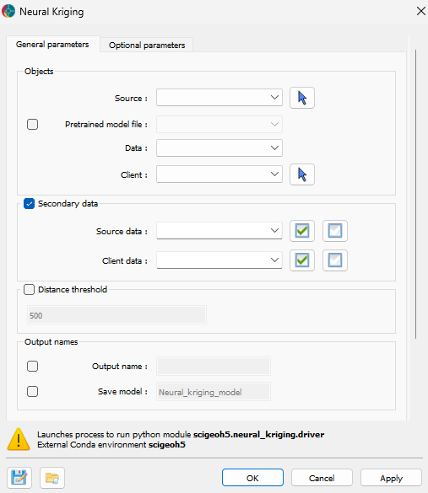This screenshot has width=428, height=493.
Task: Click deselect-all icon beside Client data
Action: coord(335,260)
